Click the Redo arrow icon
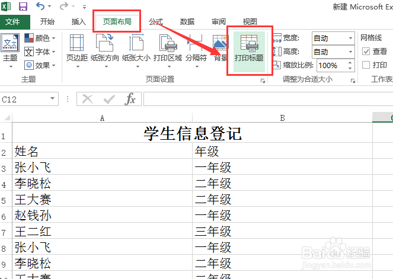This screenshot has height=279, width=393. [x=64, y=6]
